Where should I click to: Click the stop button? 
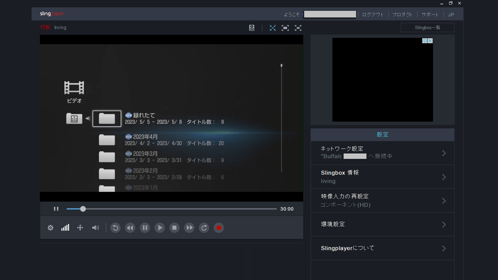(174, 228)
